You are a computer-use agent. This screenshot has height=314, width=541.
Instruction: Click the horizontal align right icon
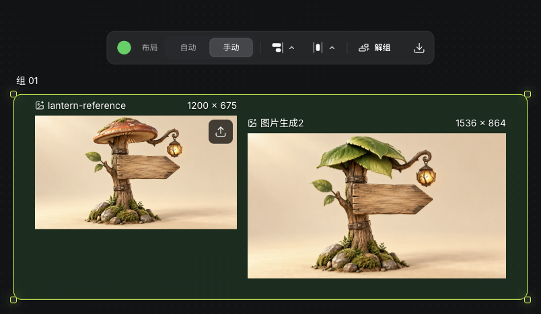pos(277,48)
